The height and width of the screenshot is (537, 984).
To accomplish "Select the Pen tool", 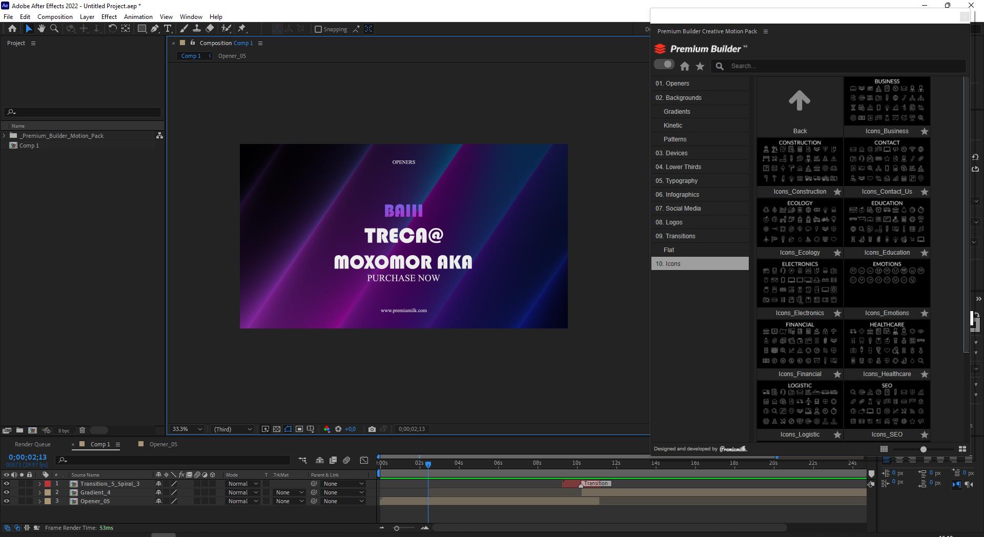I will pos(154,29).
